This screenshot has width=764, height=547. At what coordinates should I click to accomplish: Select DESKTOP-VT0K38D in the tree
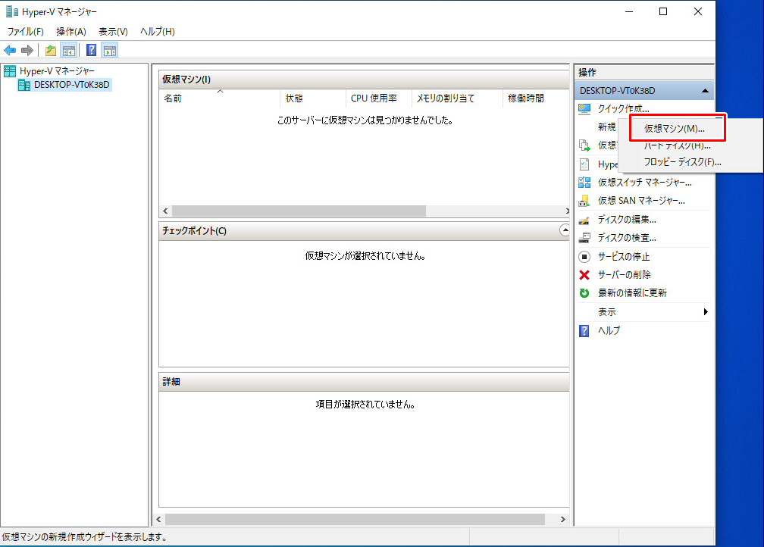pos(71,85)
